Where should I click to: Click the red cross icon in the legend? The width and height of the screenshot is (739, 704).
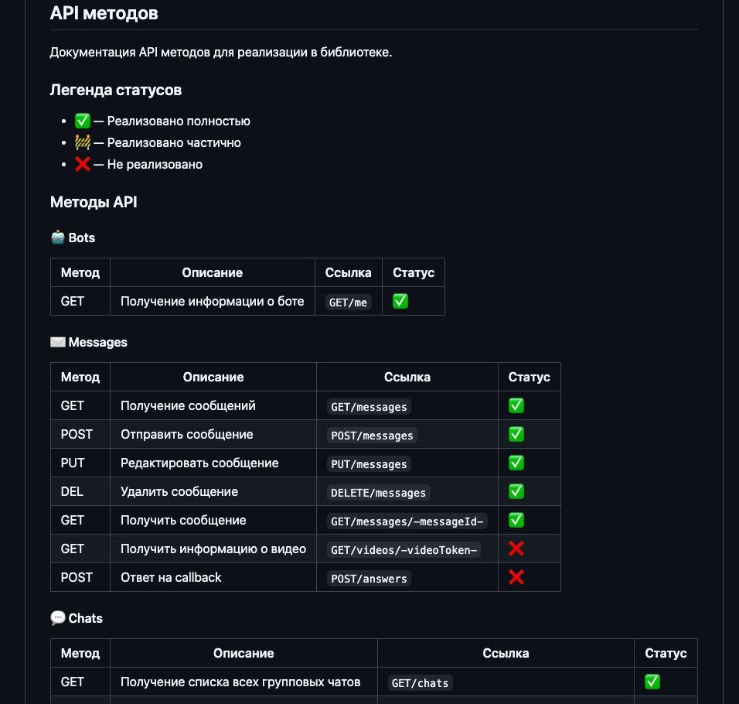pyautogui.click(x=83, y=164)
